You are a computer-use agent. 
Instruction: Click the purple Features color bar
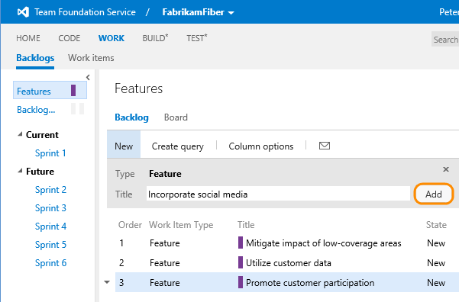[73, 90]
